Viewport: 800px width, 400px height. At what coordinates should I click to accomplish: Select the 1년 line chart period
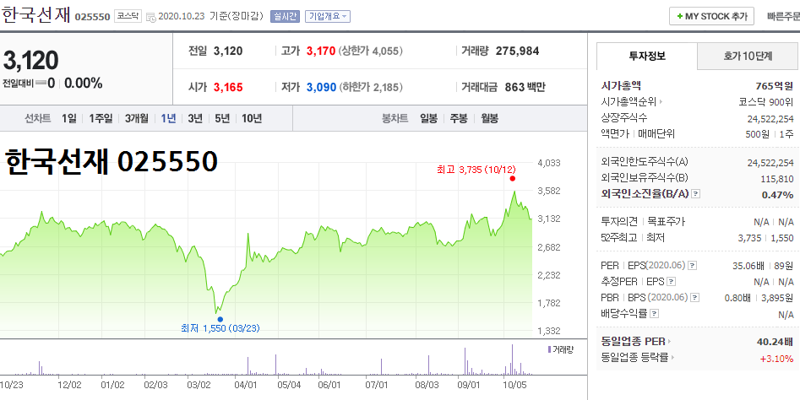168,119
